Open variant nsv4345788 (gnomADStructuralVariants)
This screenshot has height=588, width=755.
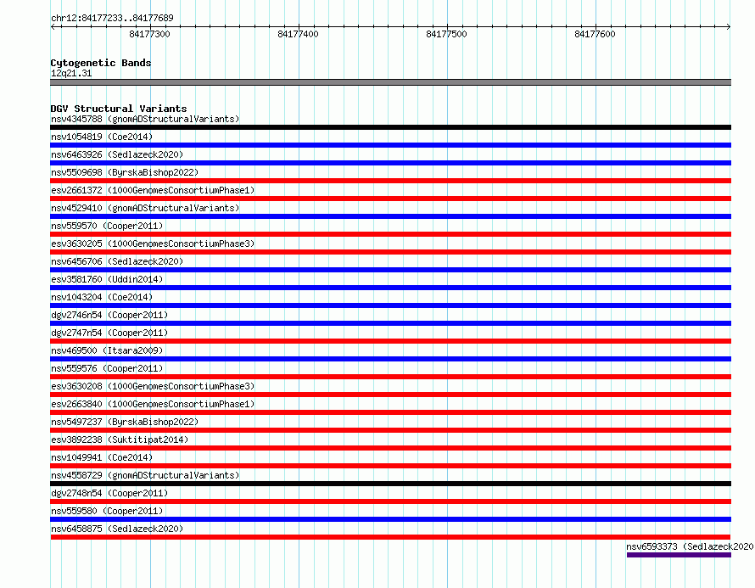[x=145, y=119]
